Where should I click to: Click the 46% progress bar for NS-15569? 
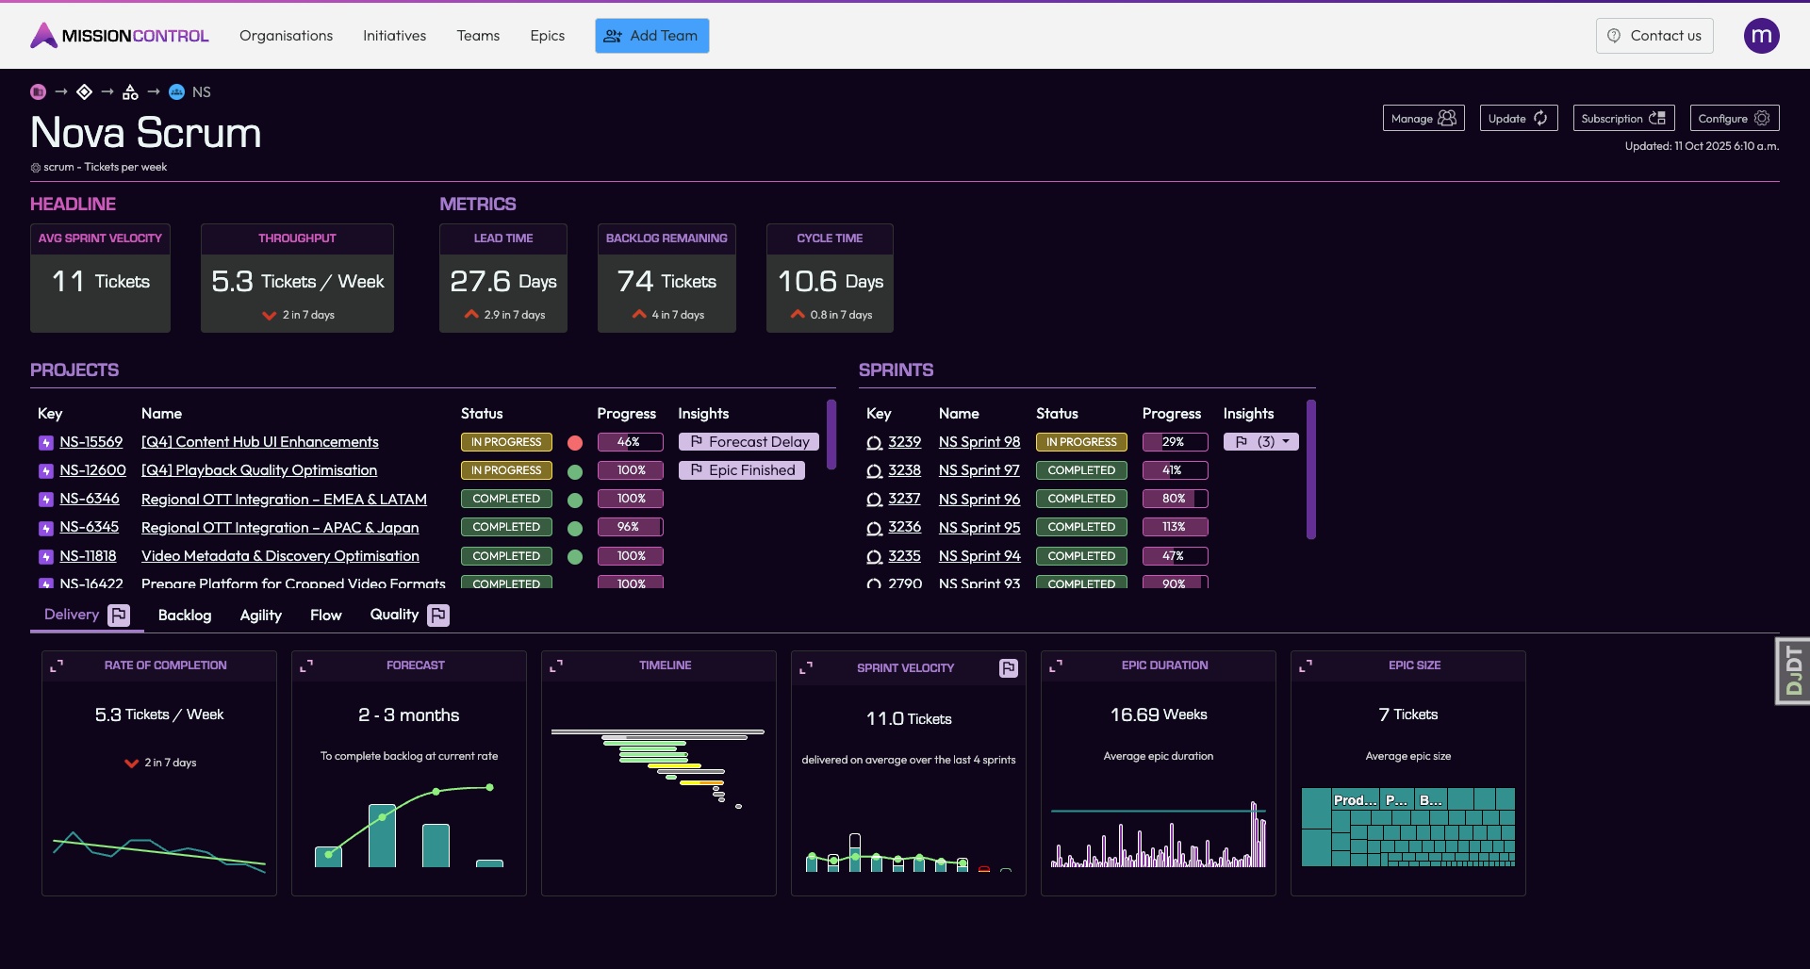click(x=630, y=442)
